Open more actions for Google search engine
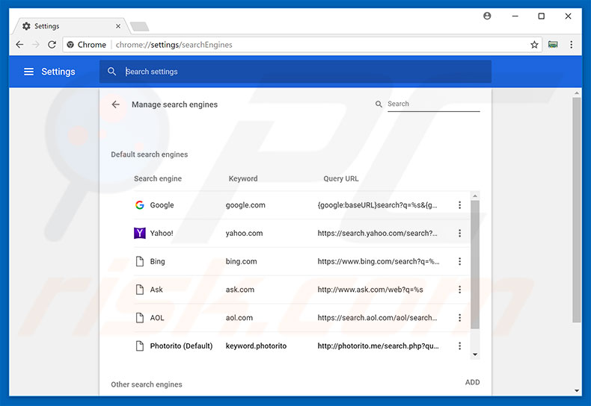 click(x=459, y=205)
